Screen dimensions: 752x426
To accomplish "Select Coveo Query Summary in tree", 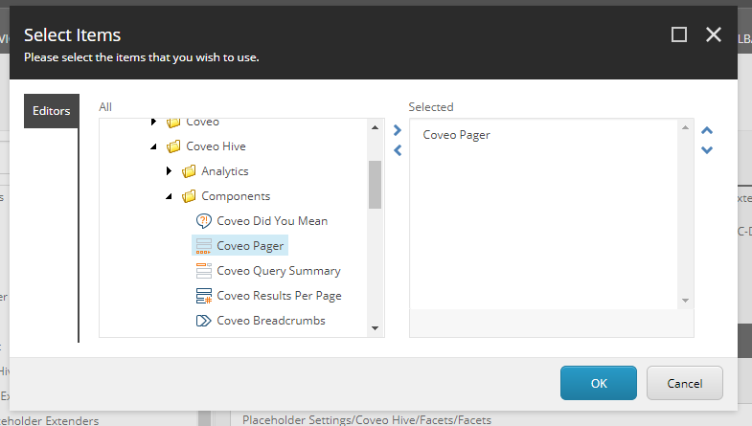I will [279, 271].
